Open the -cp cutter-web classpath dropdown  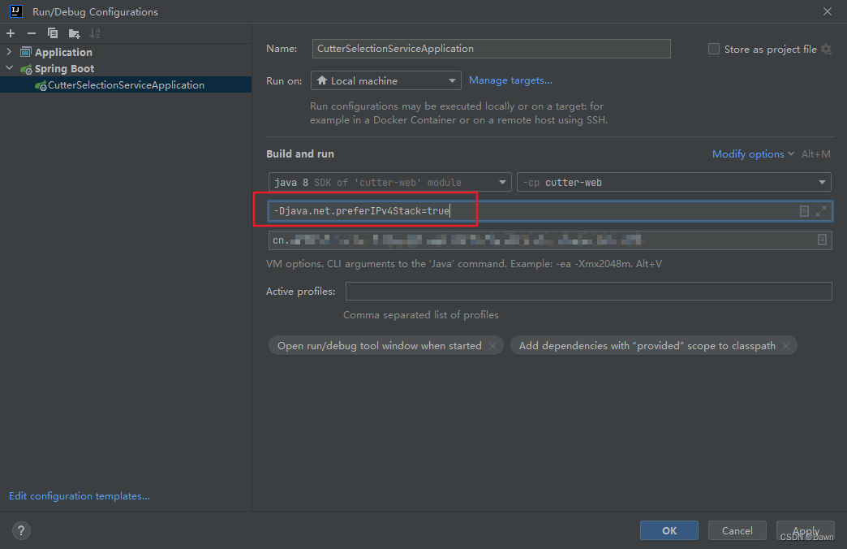[x=673, y=182]
